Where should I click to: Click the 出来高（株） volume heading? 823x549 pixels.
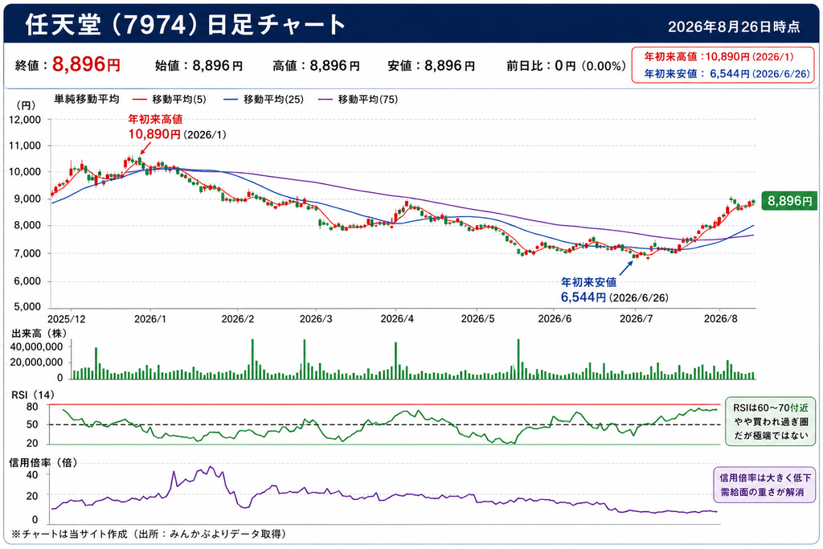click(x=39, y=334)
